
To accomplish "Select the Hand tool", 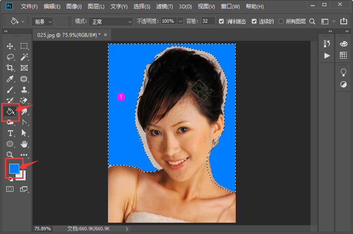I will (24, 144).
